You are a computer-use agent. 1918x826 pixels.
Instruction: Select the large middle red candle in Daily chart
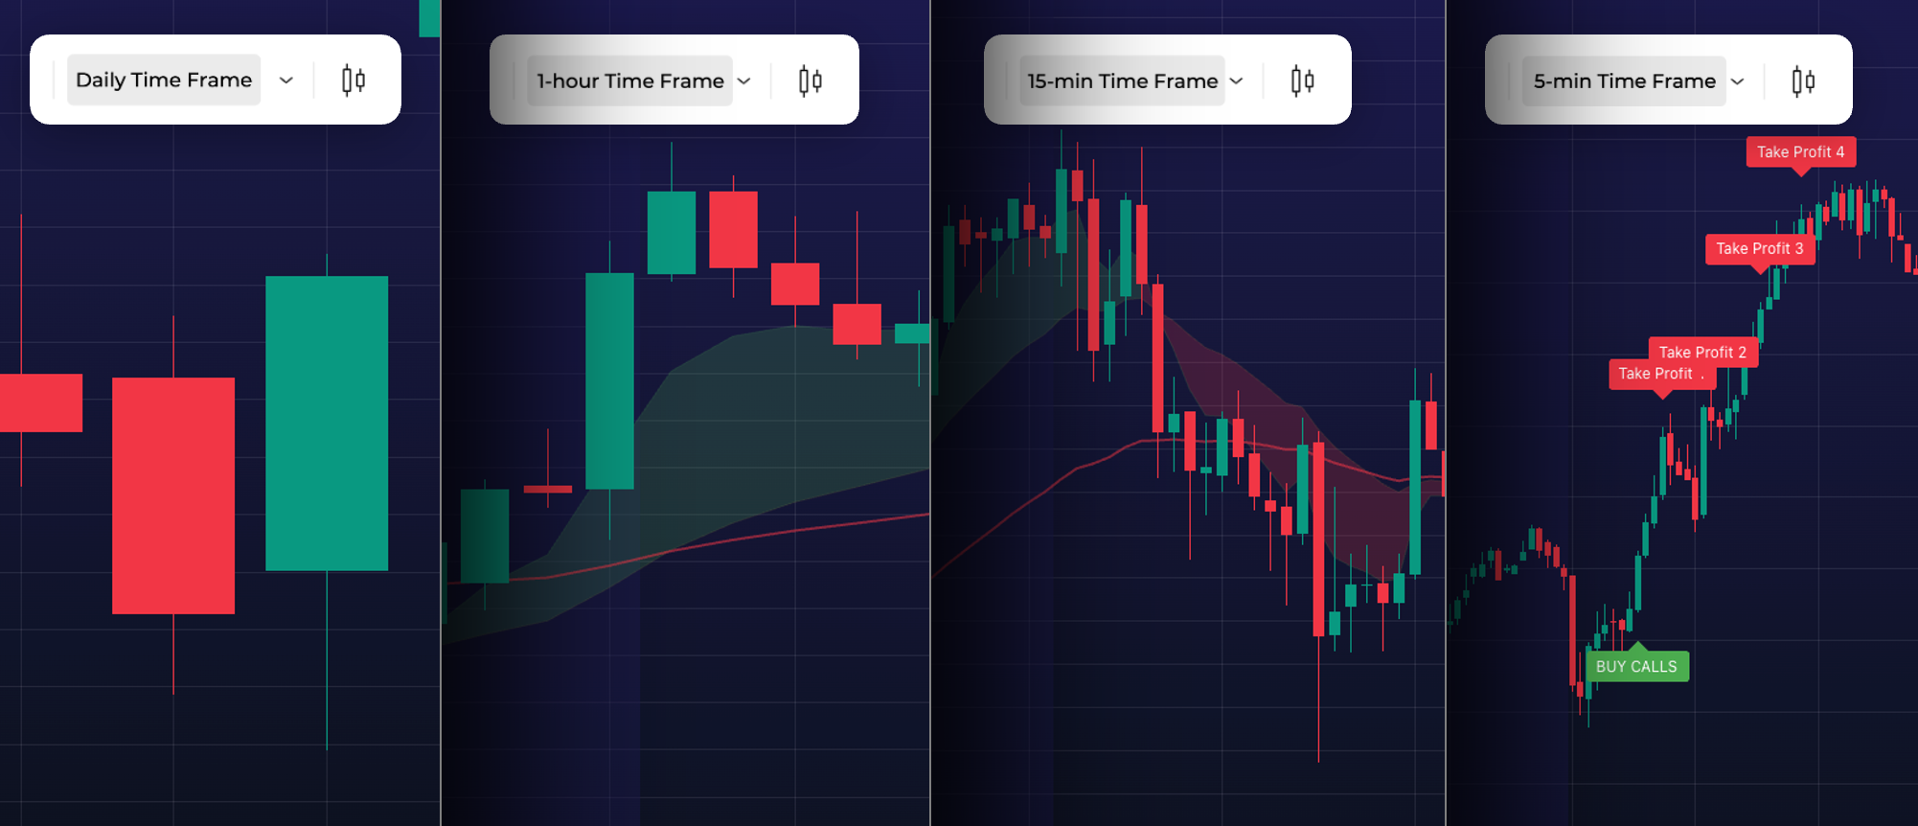173,494
